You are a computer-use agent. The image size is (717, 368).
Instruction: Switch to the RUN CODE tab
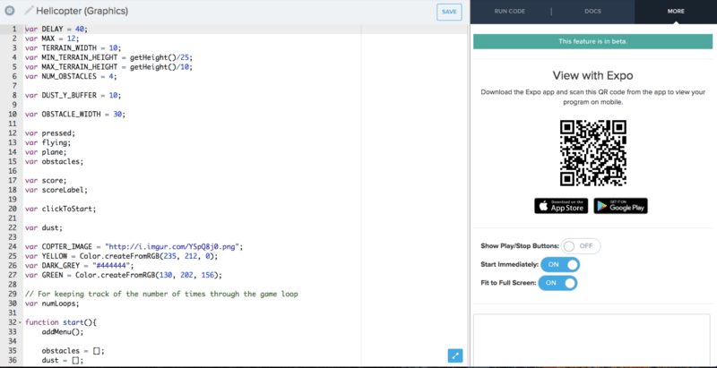coord(511,11)
